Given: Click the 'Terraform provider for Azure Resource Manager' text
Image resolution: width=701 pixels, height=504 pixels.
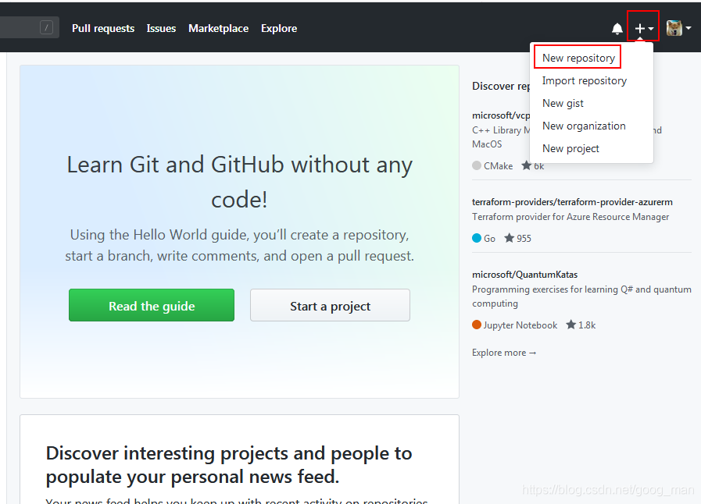Looking at the screenshot, I should [x=570, y=217].
